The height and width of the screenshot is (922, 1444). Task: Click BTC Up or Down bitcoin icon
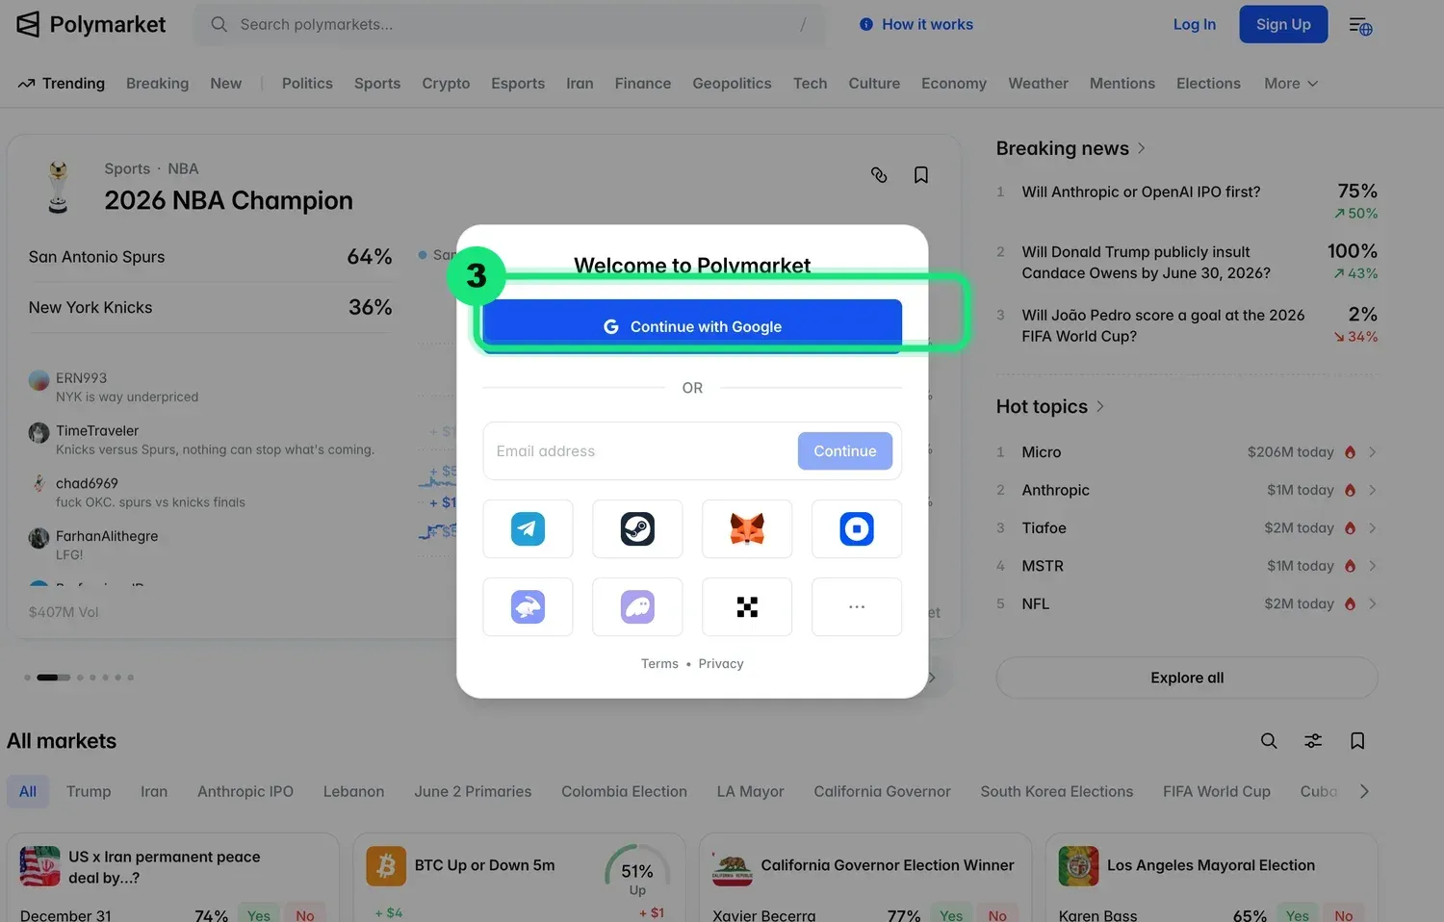coord(386,866)
